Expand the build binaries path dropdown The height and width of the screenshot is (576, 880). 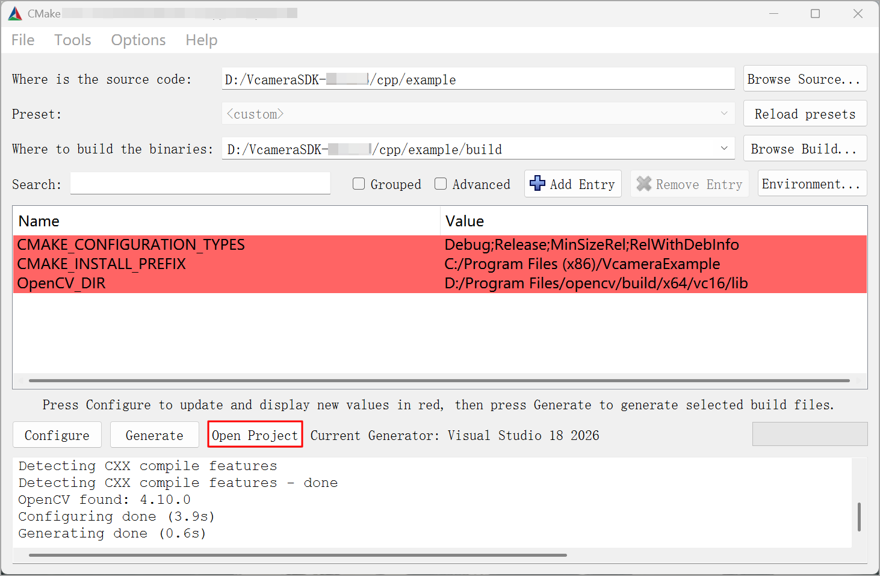pos(724,149)
